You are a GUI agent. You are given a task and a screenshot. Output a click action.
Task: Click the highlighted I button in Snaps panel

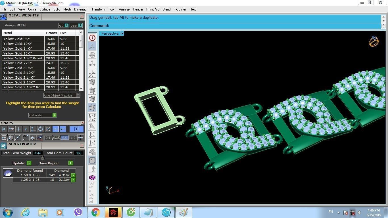coord(76,129)
